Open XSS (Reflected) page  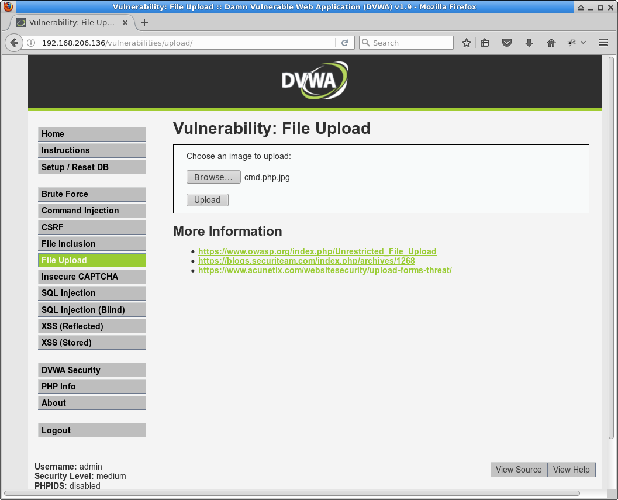(x=92, y=326)
